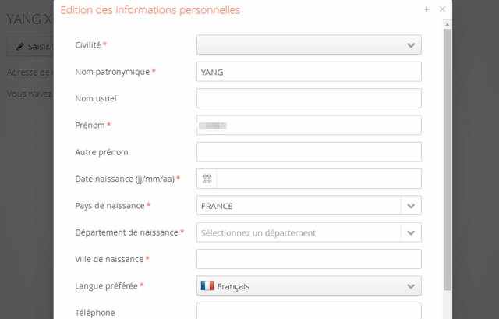This screenshot has height=319, width=499.
Task: Click the Date naissance input field
Action: pyautogui.click(x=318, y=179)
